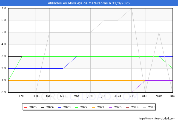Click the ABR month axis label
Image resolution: width=178 pixels, height=123 pixels.
(x=63, y=96)
